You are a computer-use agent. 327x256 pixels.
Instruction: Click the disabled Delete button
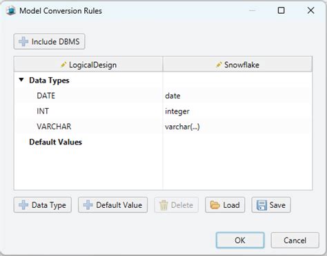pyautogui.click(x=176, y=205)
